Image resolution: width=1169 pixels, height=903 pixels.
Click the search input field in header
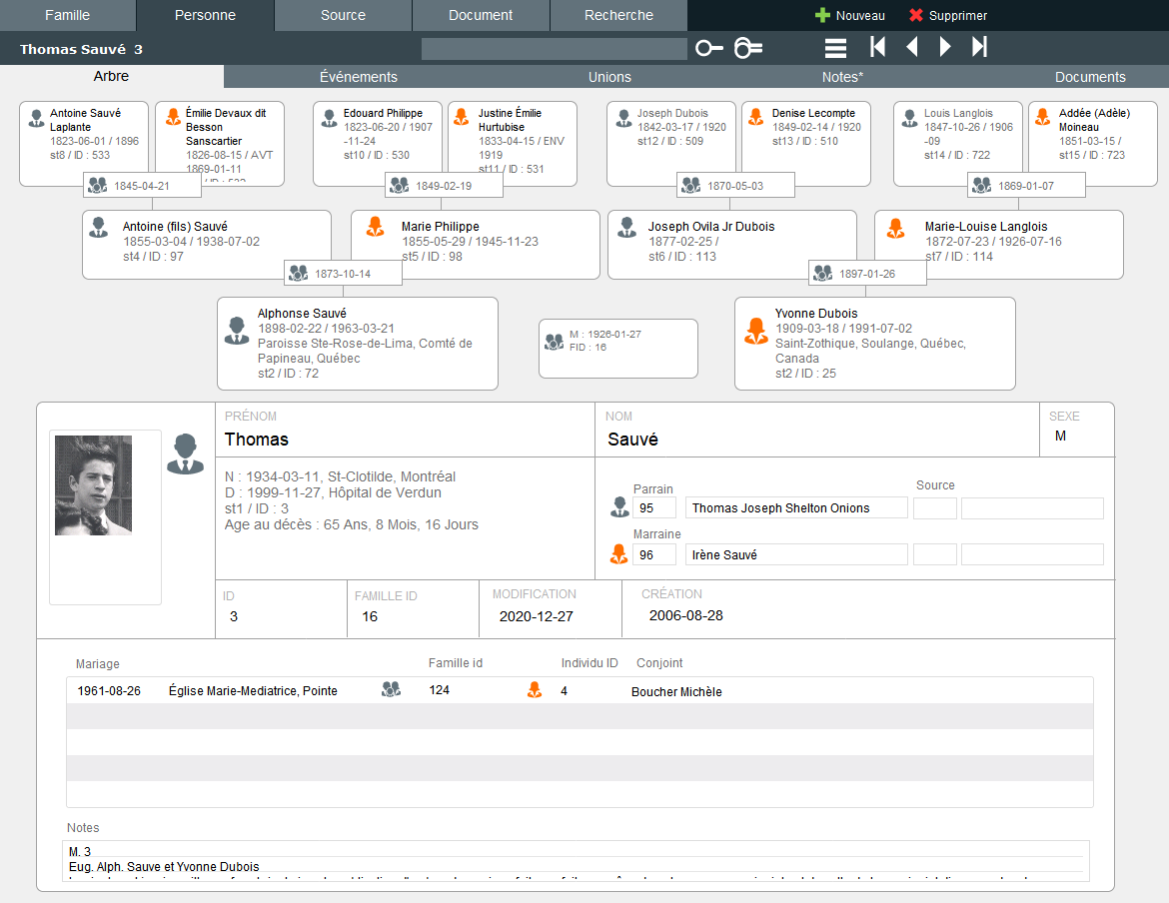(554, 49)
